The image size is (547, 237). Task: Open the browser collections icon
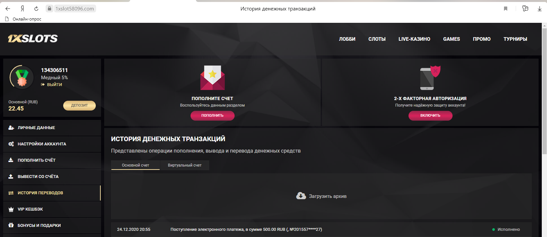525,8
